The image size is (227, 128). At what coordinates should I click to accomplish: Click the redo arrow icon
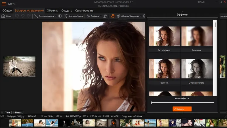click(29, 16)
